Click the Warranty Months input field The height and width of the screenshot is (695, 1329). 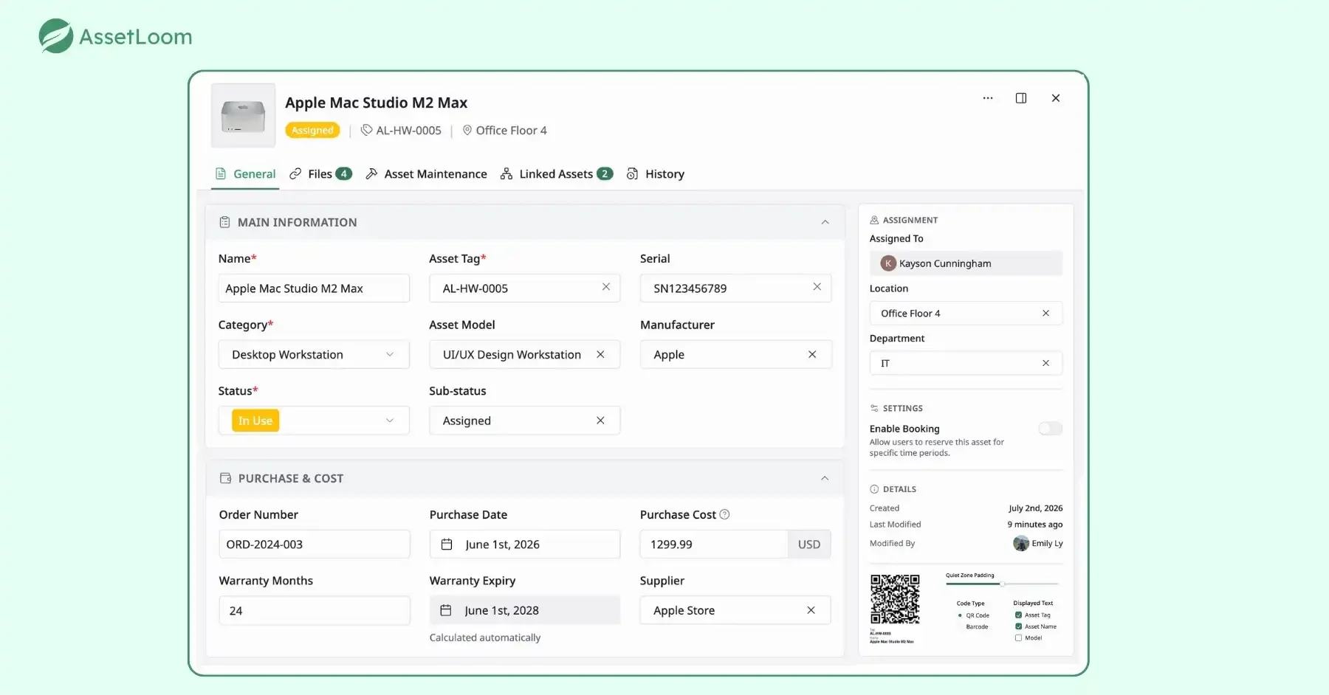(x=315, y=610)
